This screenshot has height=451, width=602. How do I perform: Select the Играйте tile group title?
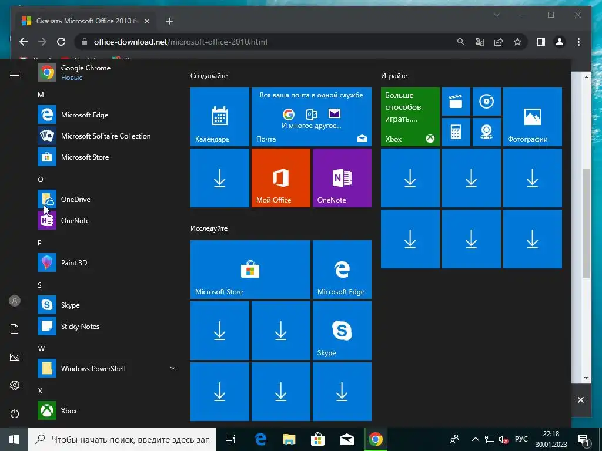pos(394,76)
